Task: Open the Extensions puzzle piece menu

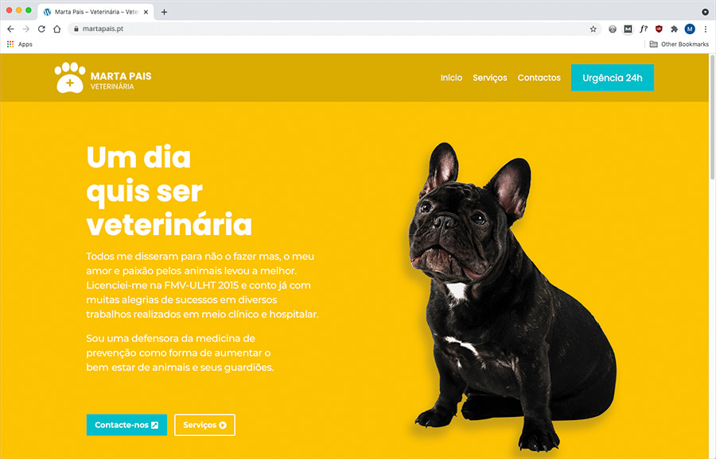Action: click(675, 29)
